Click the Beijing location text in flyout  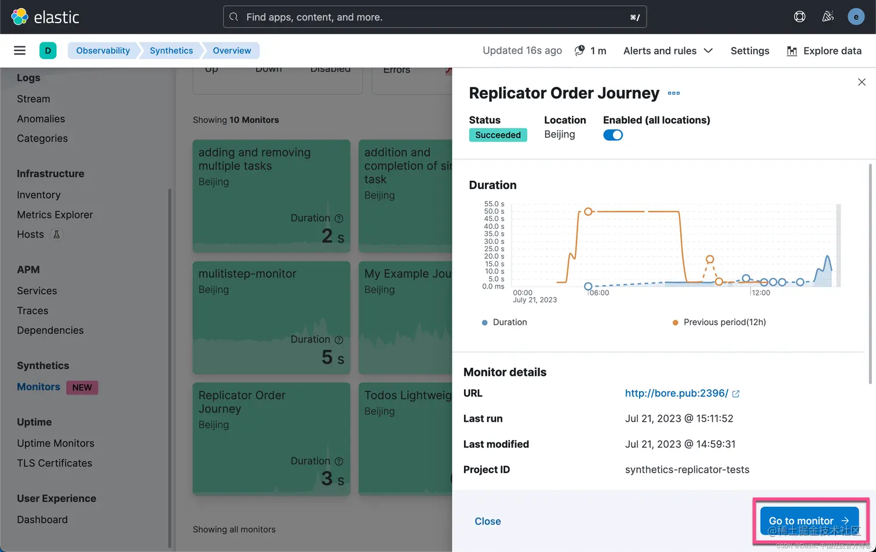(560, 134)
